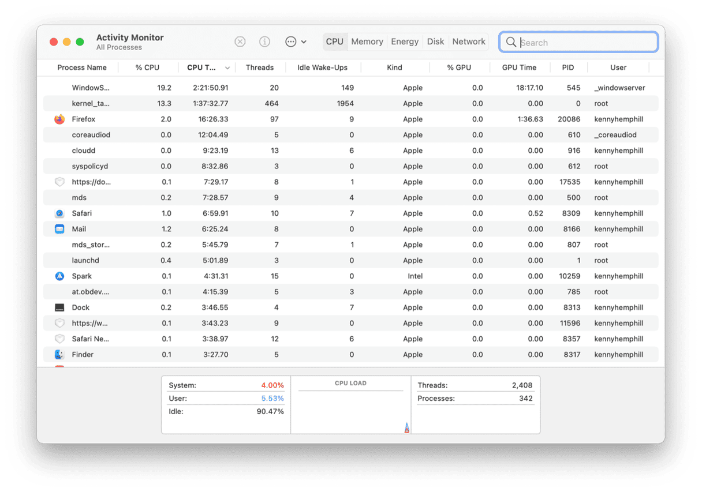Open the ellipsis more-options dropdown
The width and height of the screenshot is (702, 492).
(x=295, y=42)
